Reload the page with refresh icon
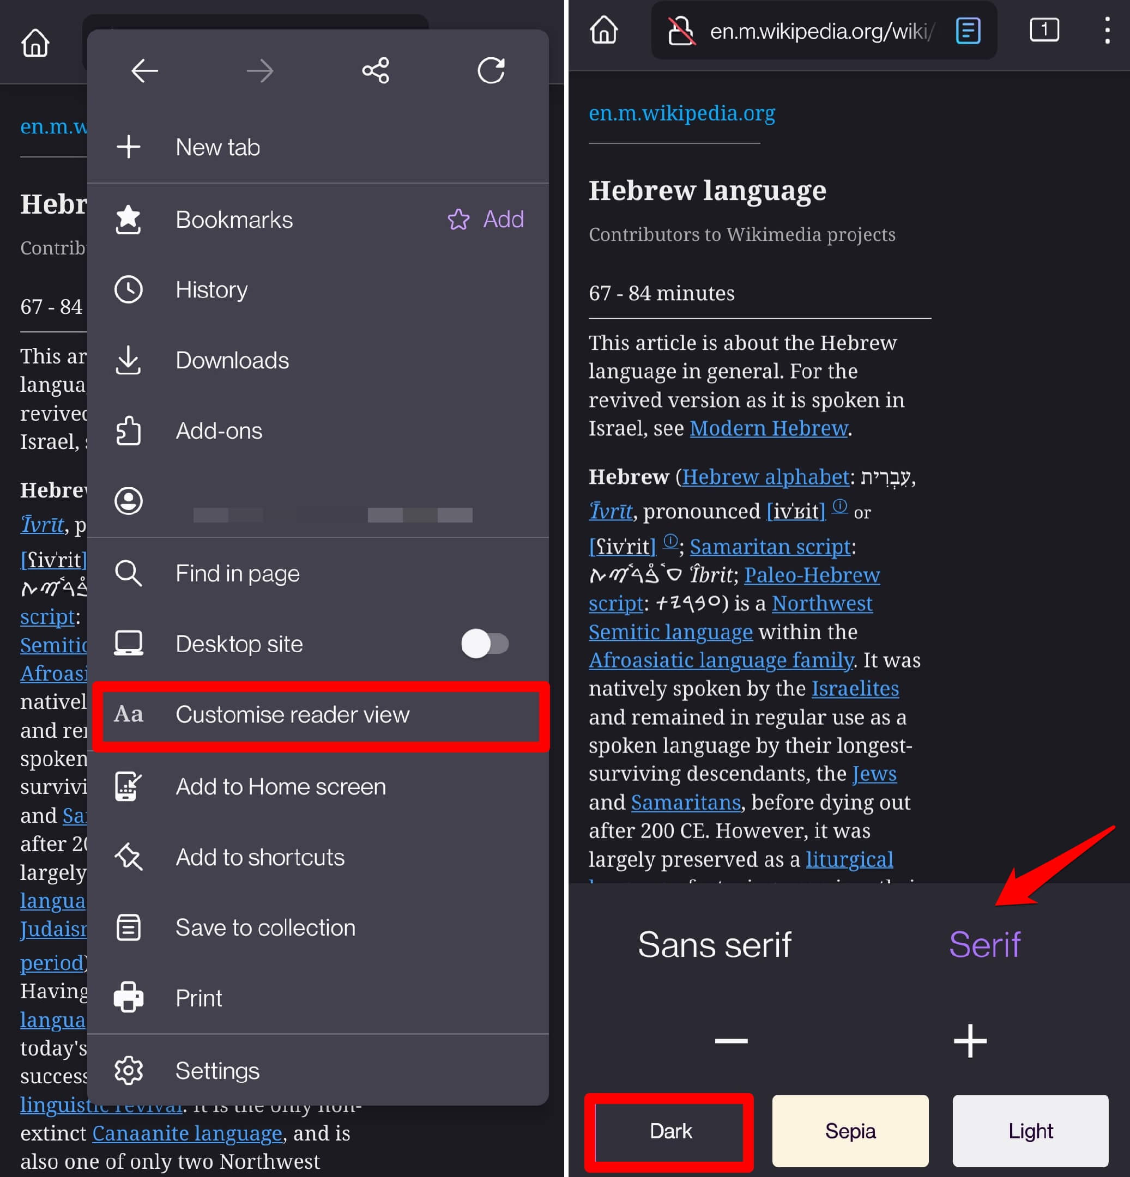The width and height of the screenshot is (1130, 1177). (x=491, y=71)
